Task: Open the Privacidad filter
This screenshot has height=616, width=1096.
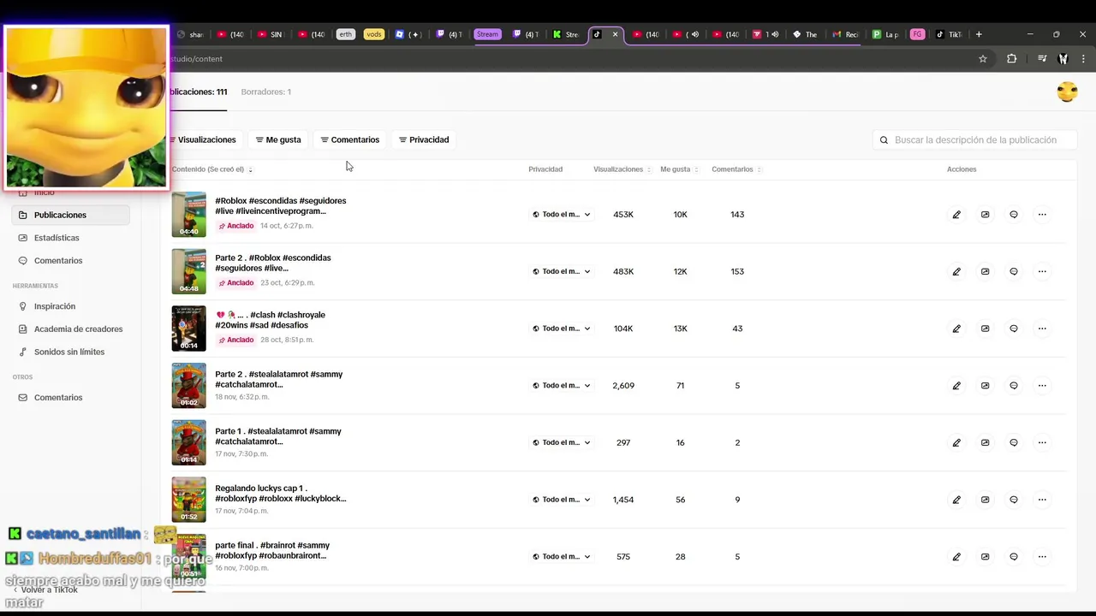Action: tap(424, 139)
